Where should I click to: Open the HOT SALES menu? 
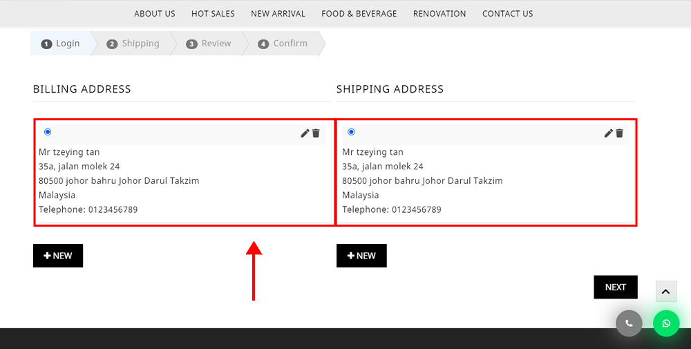[213, 14]
